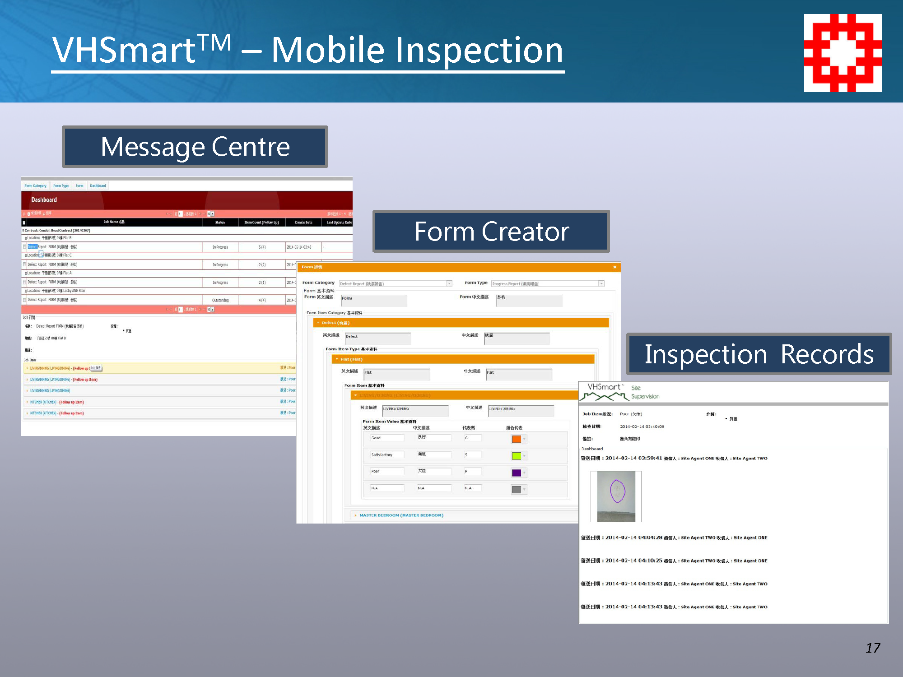Click the Outstanding status cell
This screenshot has height=677, width=903.
pyautogui.click(x=220, y=300)
